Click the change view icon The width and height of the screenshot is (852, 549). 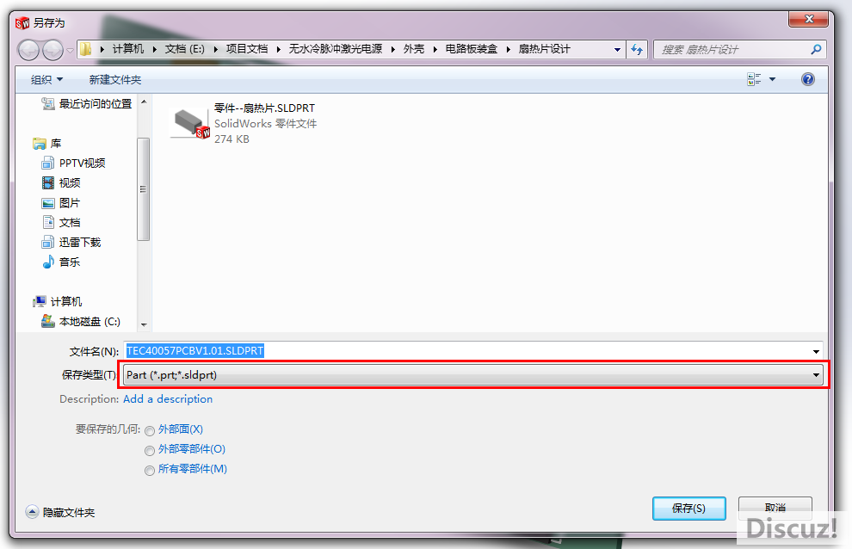(754, 79)
